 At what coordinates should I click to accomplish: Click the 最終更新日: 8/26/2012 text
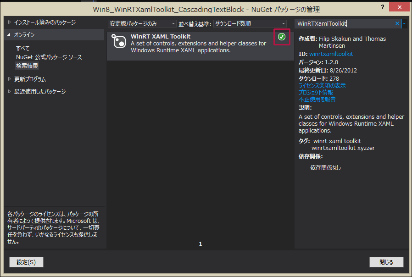tap(328, 70)
